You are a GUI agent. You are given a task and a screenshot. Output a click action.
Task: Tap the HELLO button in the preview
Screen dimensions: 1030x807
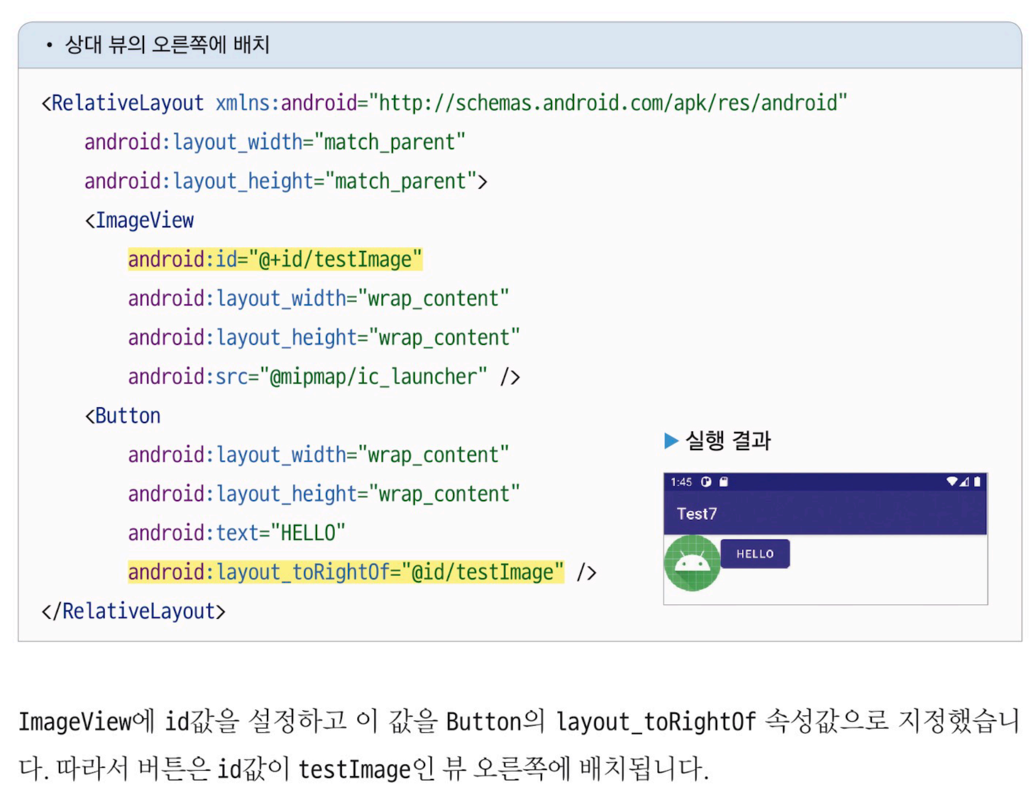click(755, 554)
